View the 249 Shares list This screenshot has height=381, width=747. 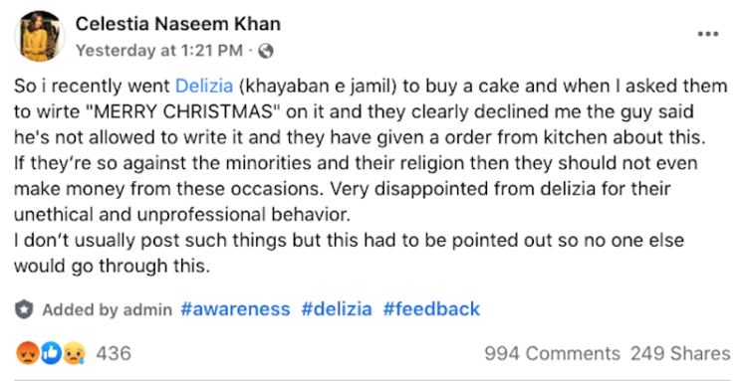(680, 353)
